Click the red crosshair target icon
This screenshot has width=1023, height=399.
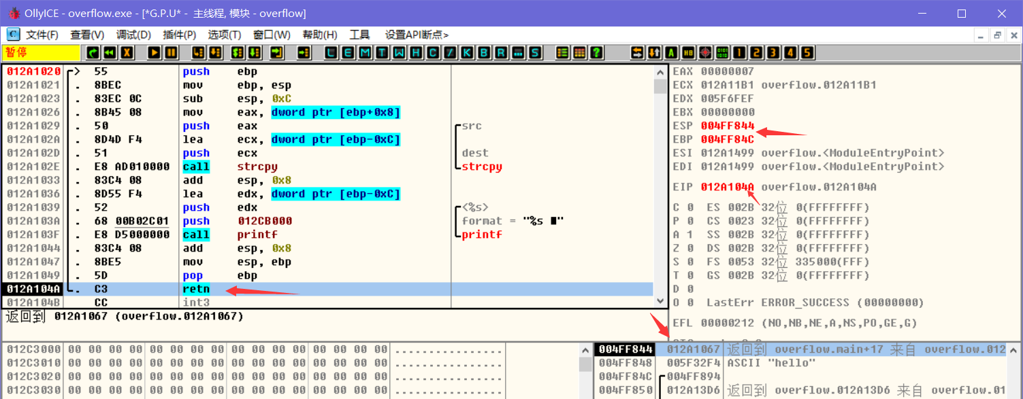[706, 52]
